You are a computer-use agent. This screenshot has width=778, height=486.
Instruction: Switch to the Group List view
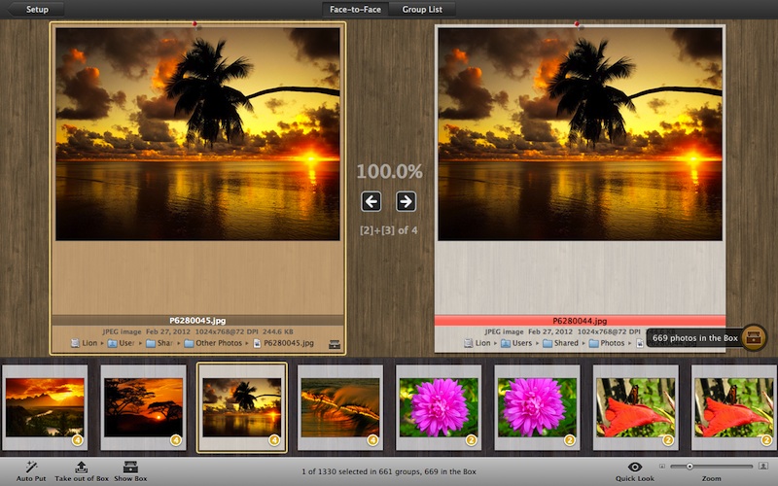click(x=422, y=9)
